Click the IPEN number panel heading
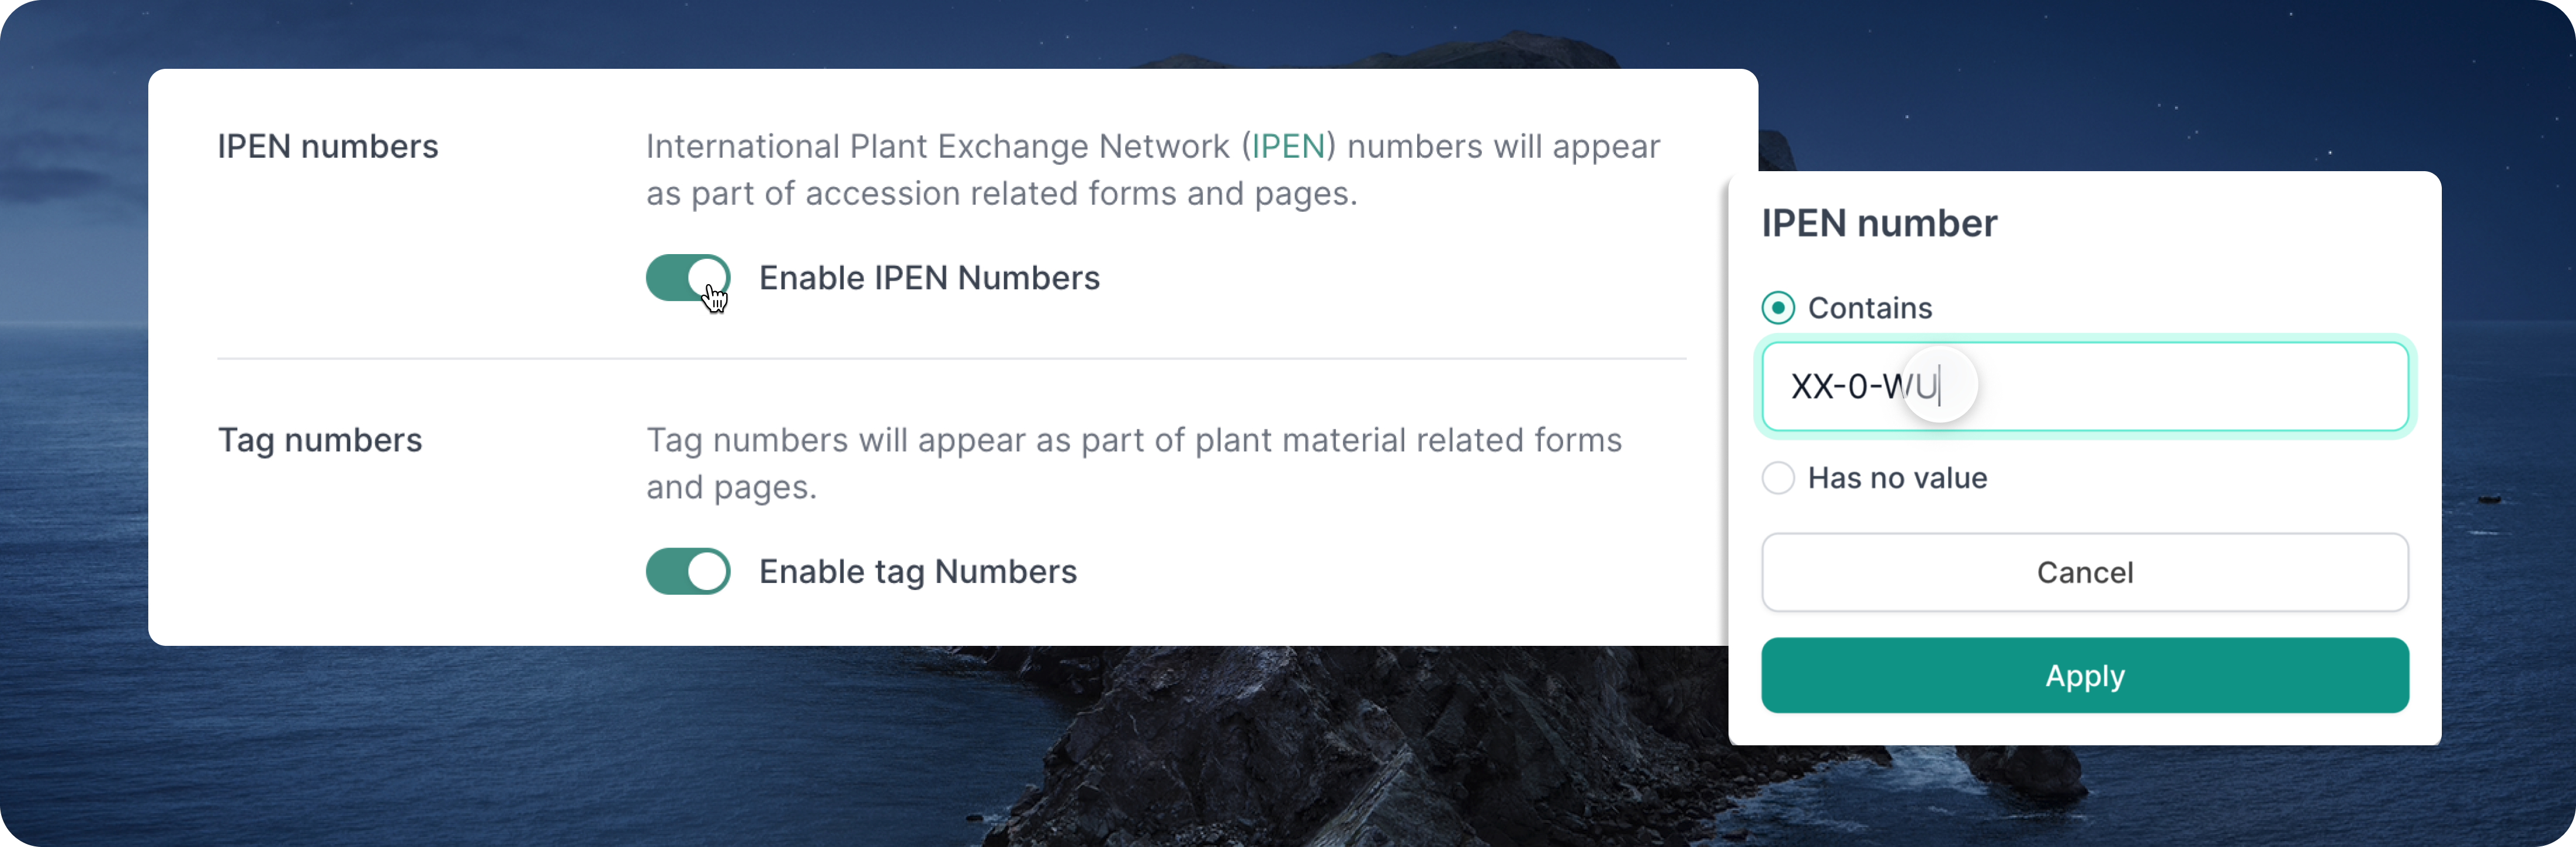This screenshot has height=847, width=2576. 1879,223
